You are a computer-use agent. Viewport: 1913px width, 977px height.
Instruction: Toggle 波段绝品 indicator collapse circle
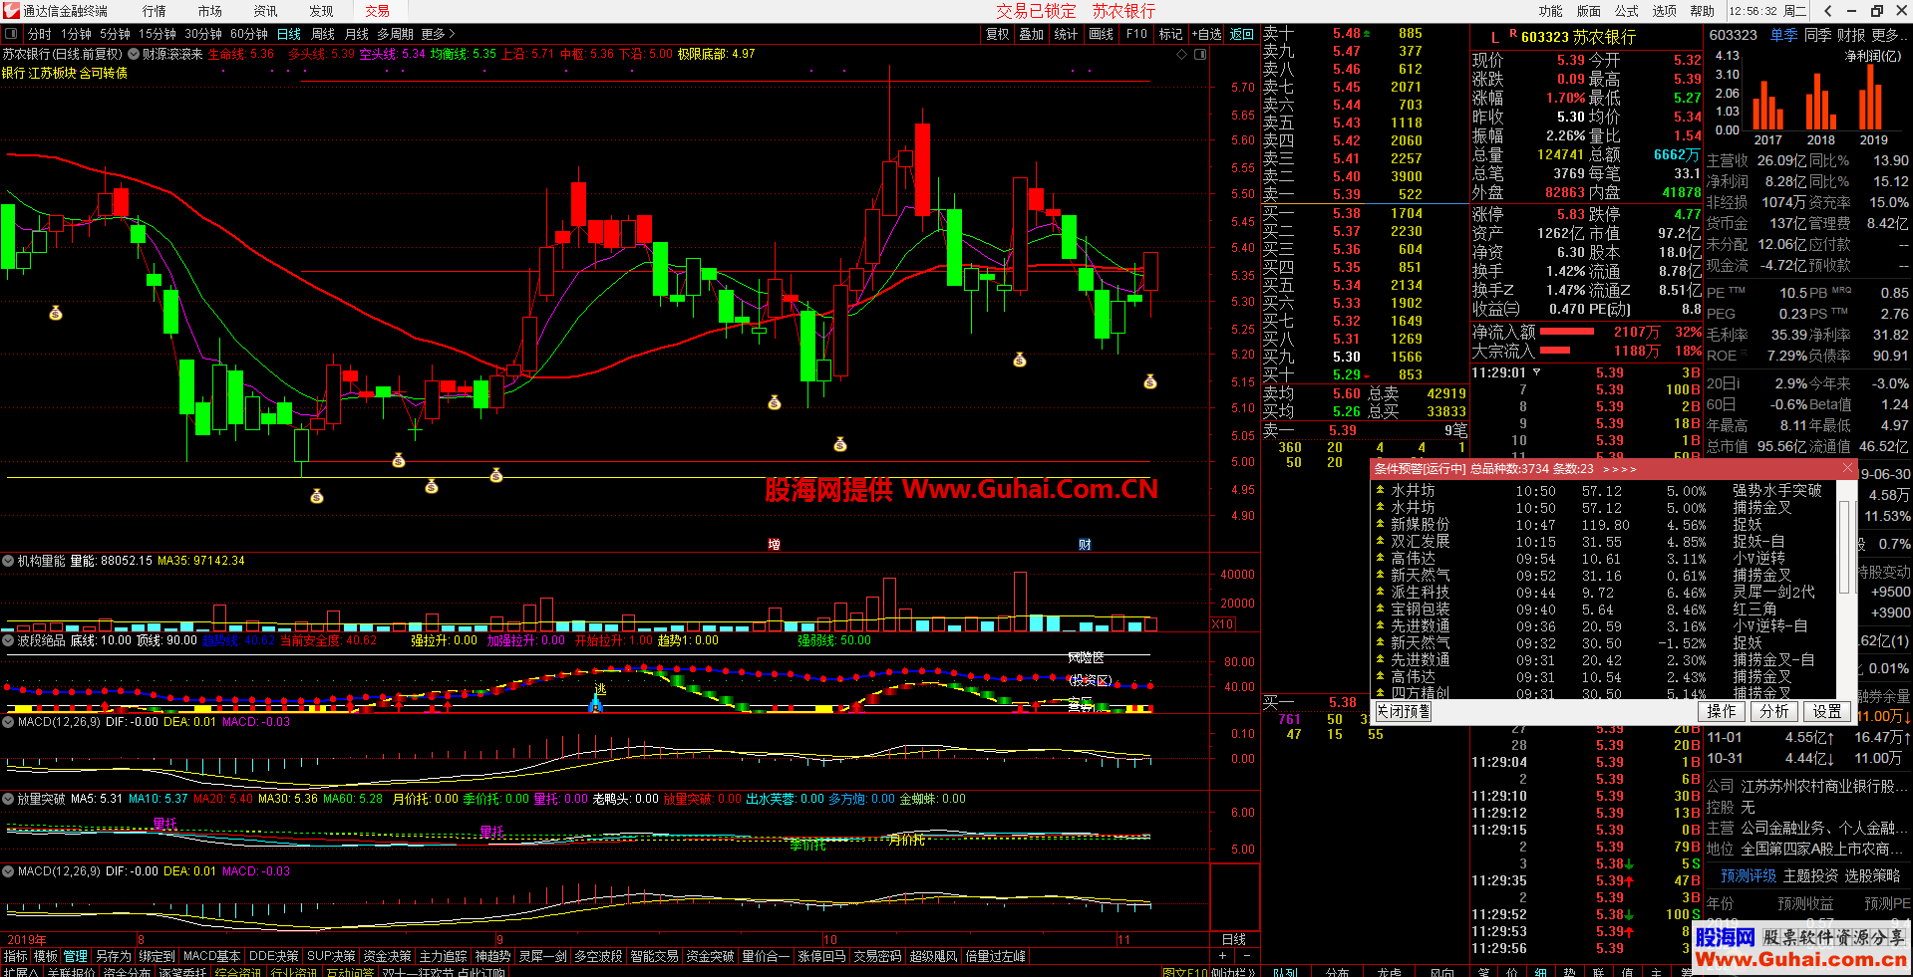click(x=8, y=640)
